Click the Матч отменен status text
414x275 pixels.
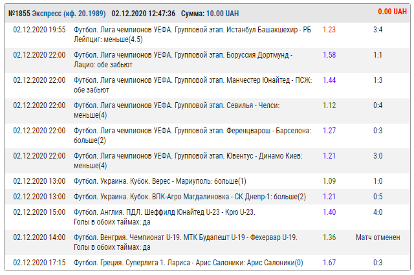coord(378,237)
